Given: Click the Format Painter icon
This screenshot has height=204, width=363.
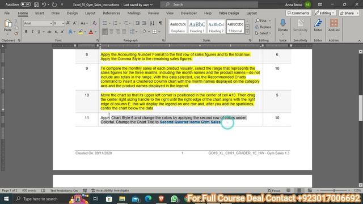Looking at the screenshot, I should [16, 33].
